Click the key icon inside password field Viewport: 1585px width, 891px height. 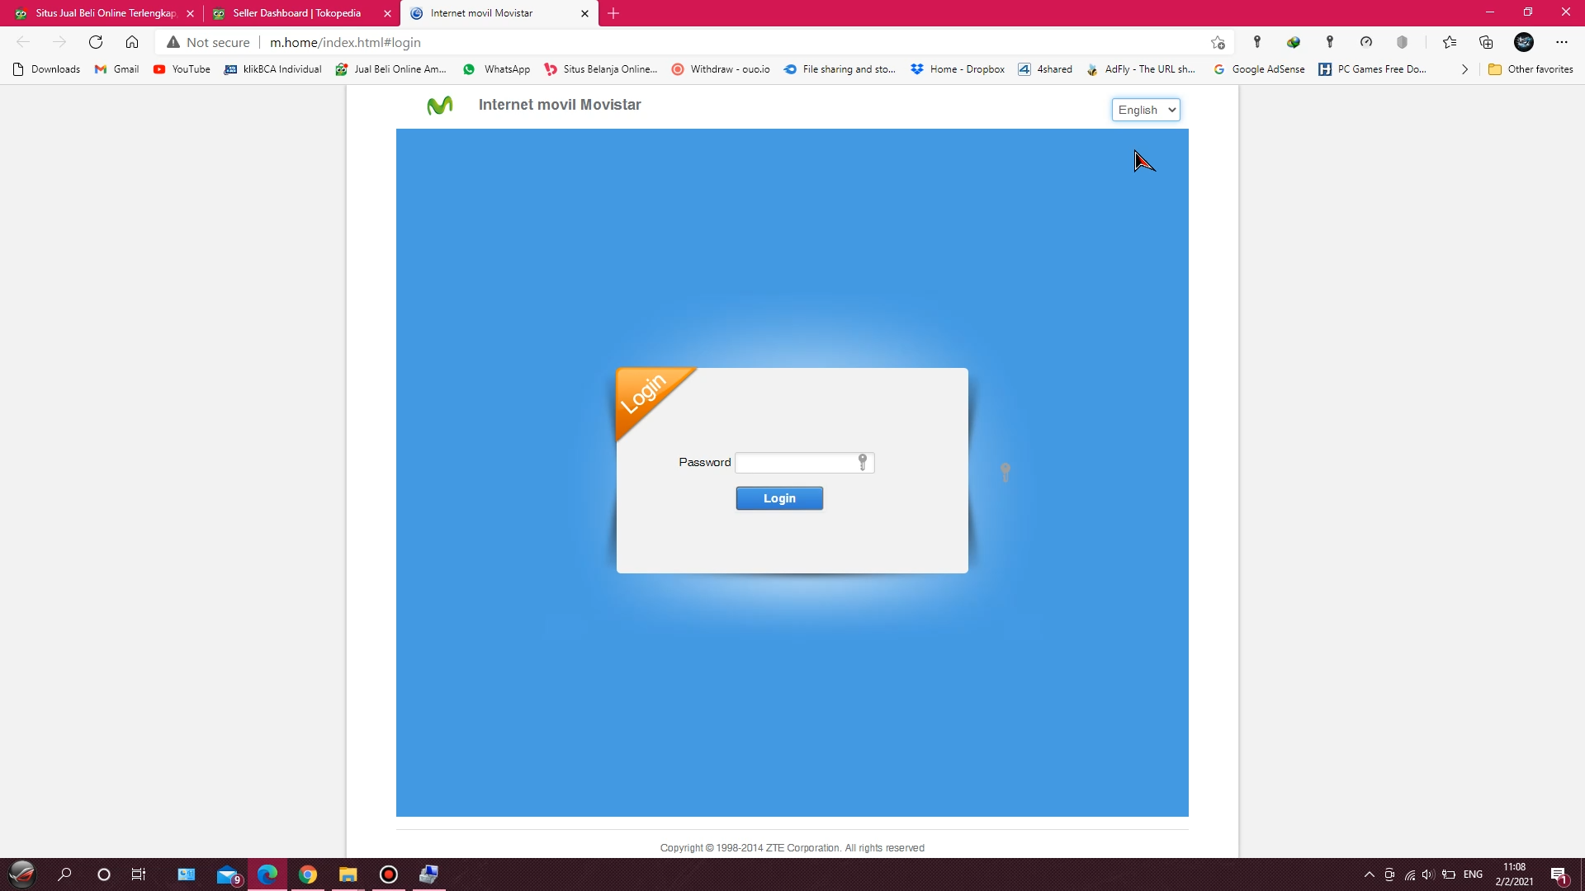[x=863, y=462]
